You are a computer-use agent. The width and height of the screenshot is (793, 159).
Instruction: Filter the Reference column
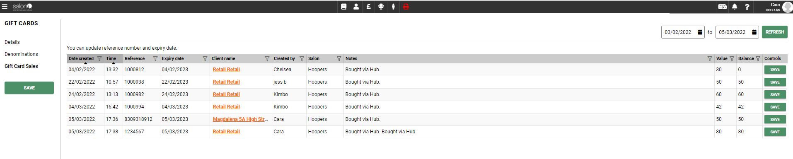pyautogui.click(x=155, y=59)
